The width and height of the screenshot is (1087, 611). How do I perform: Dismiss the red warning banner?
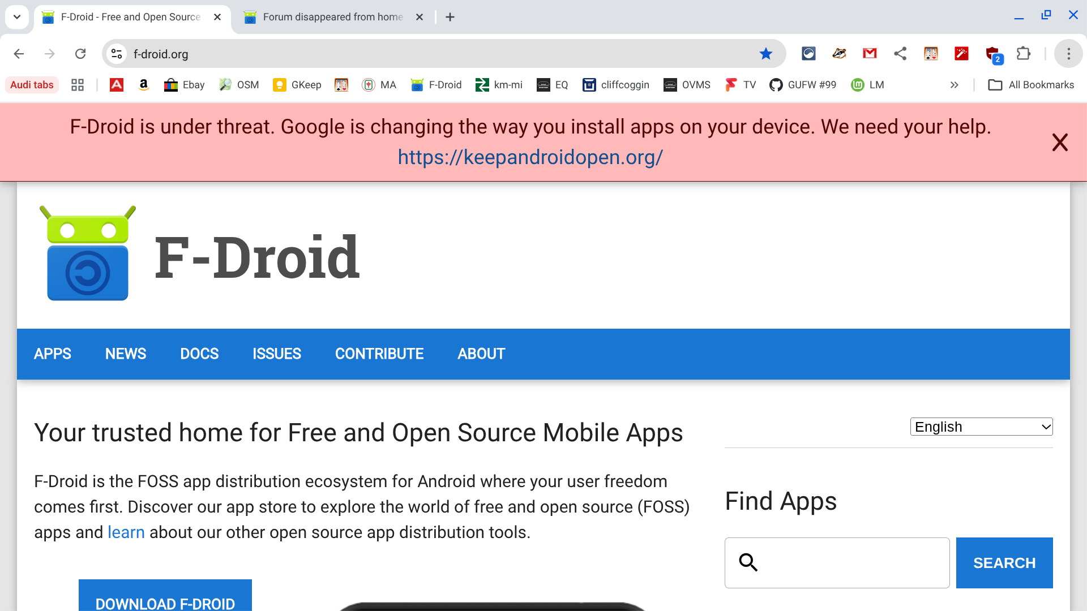click(x=1059, y=142)
